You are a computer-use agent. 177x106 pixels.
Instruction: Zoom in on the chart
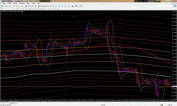59,6
